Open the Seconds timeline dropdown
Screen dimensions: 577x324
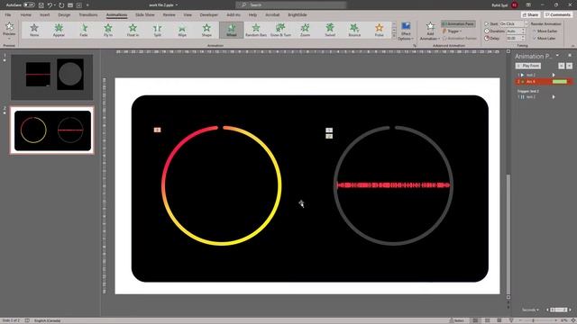pyautogui.click(x=530, y=310)
